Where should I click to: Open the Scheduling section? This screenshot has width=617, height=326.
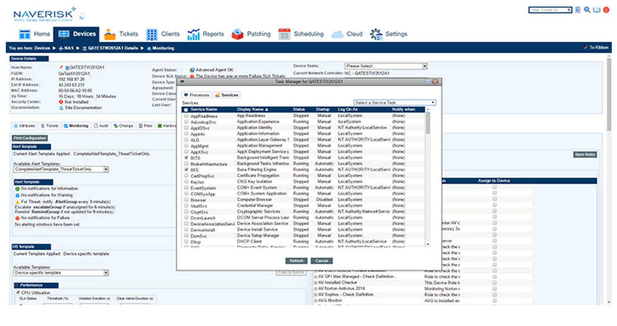click(x=301, y=34)
